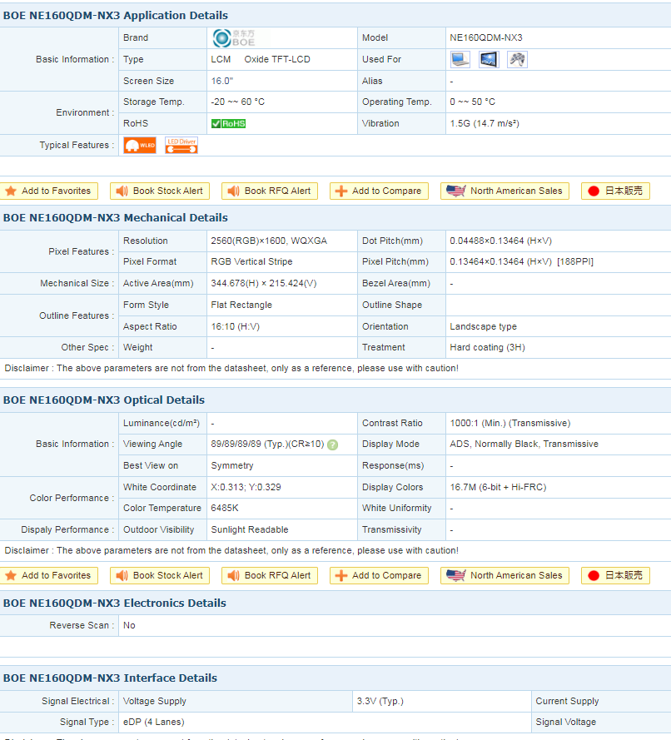Click lower Add to Favorites button
Image resolution: width=671 pixels, height=740 pixels.
(x=49, y=576)
